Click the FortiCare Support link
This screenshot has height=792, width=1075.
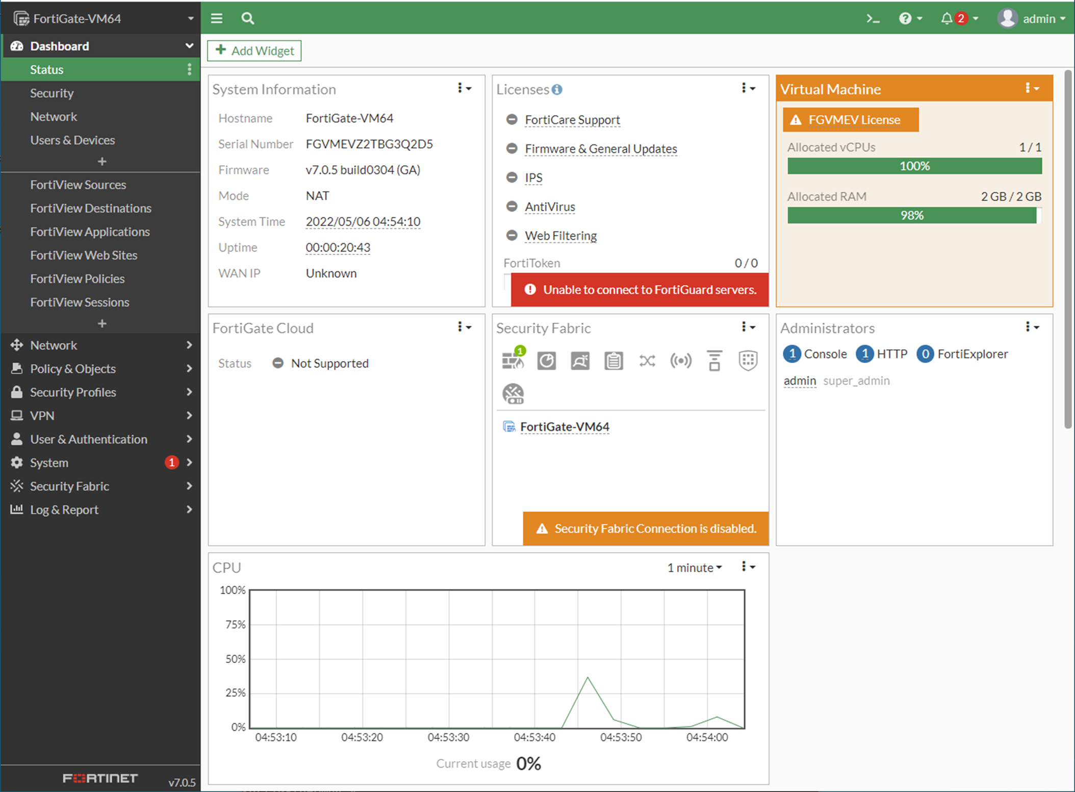point(572,120)
